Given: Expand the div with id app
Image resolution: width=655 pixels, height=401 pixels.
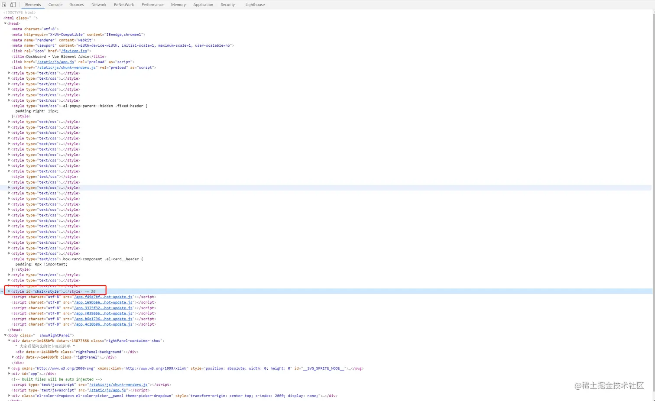Looking at the screenshot, I should click(9, 373).
